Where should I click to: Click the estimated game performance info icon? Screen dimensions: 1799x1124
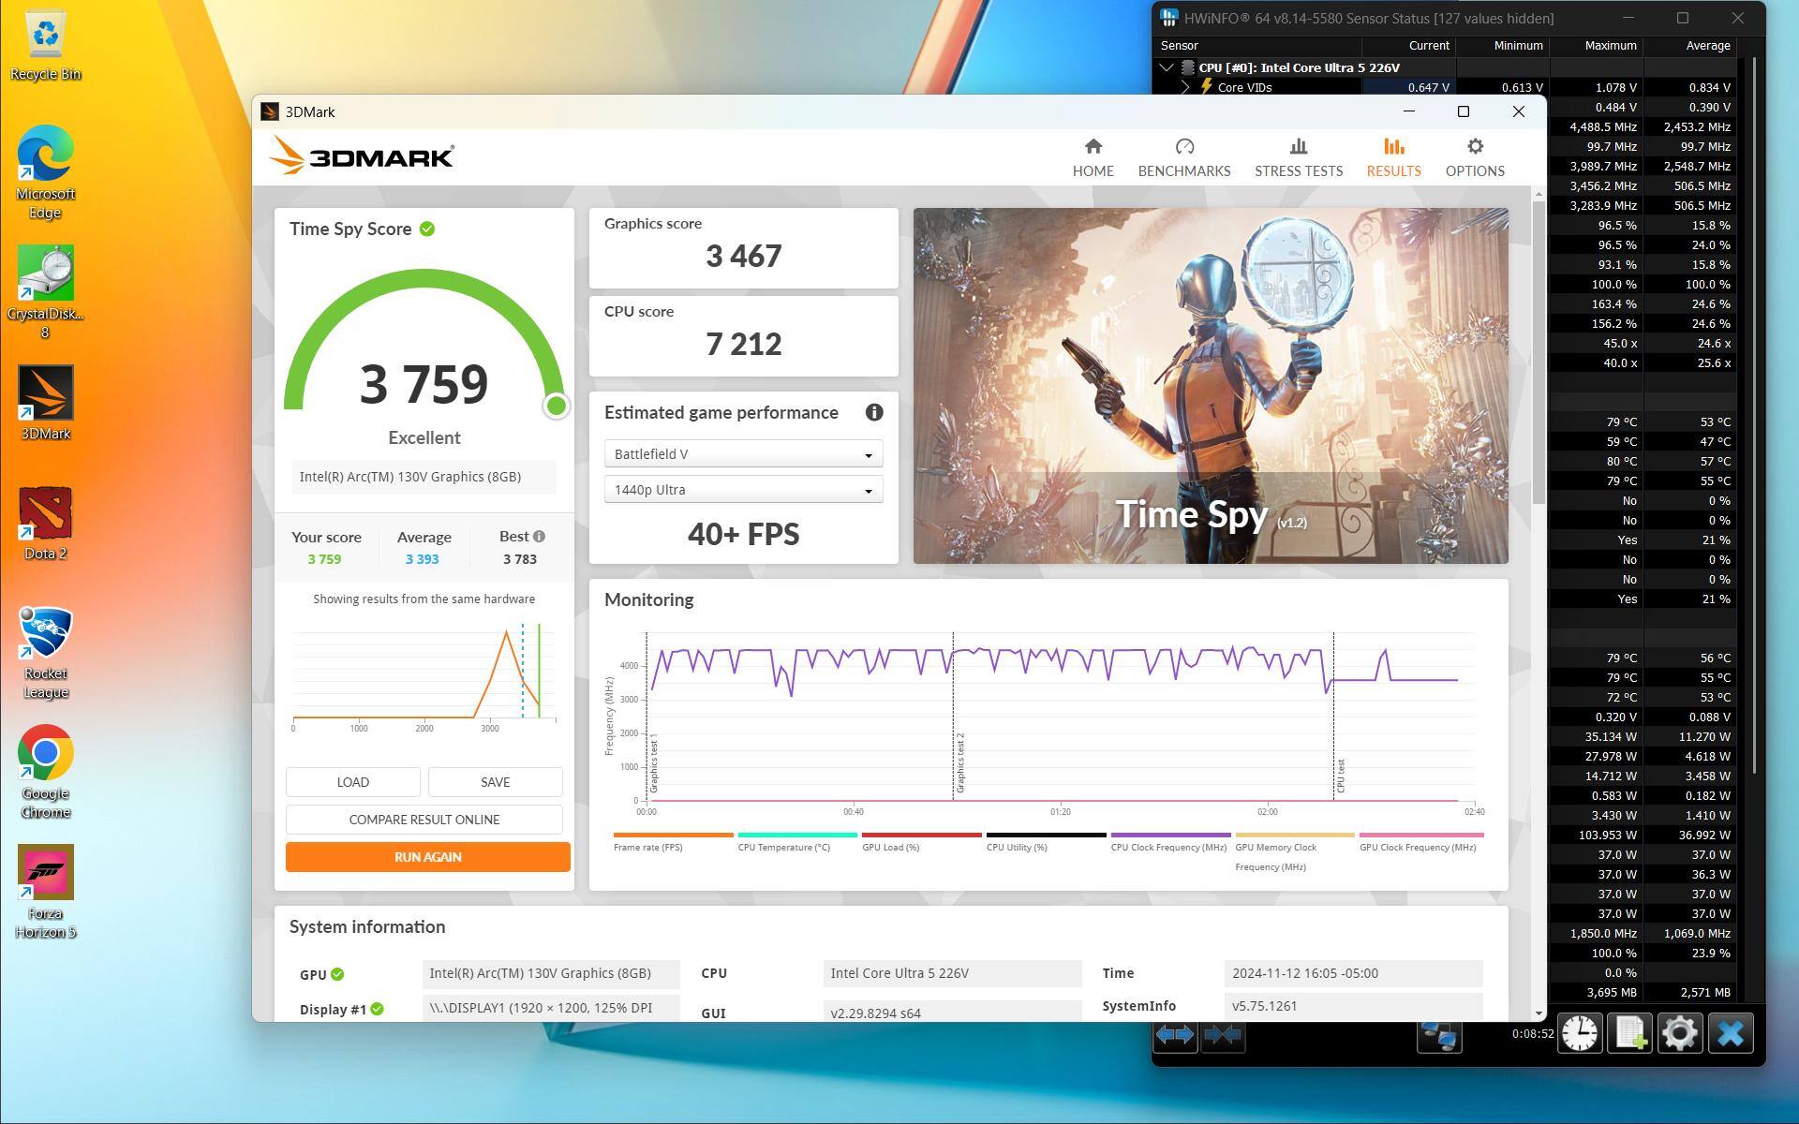click(873, 412)
